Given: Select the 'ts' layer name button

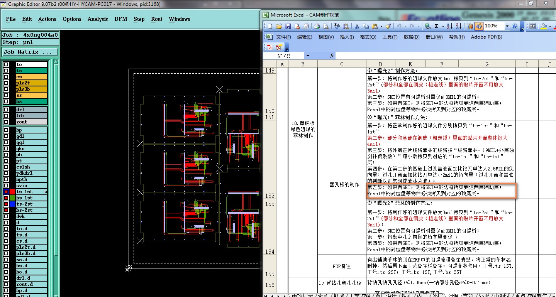Looking at the screenshot, I should tap(31, 71).
